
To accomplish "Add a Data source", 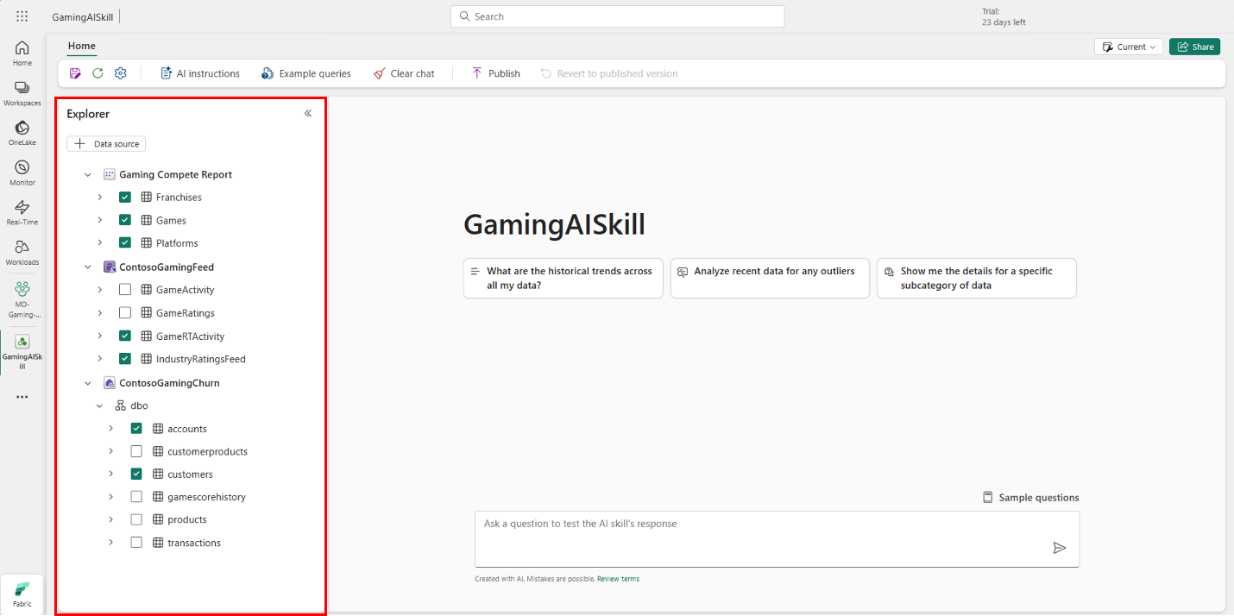I will (x=106, y=144).
